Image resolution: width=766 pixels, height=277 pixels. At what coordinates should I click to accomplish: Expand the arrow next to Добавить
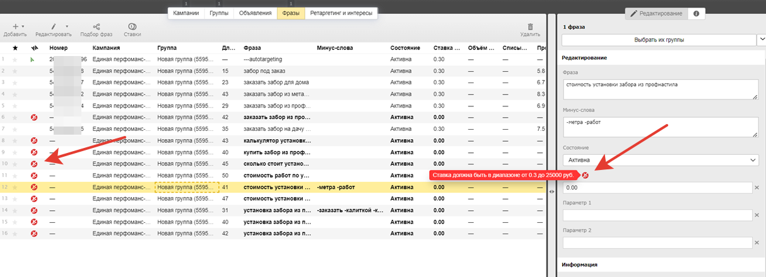(x=23, y=26)
